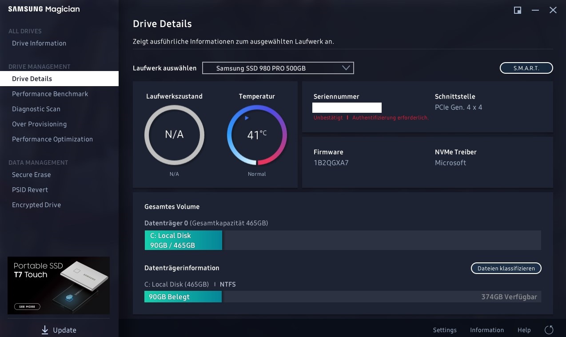
Task: Open the Laufwerk auswählen drive dropdown
Action: click(278, 67)
